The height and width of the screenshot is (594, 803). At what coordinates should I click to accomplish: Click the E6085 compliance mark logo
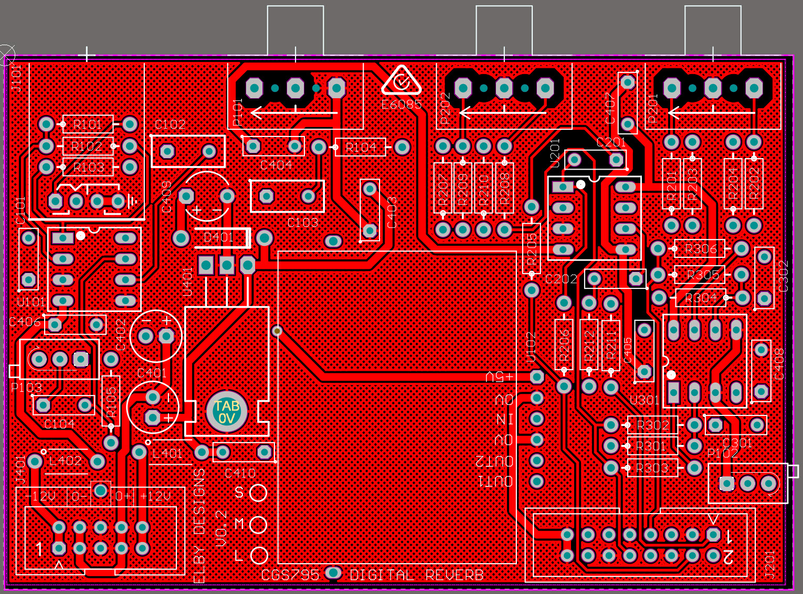click(401, 81)
